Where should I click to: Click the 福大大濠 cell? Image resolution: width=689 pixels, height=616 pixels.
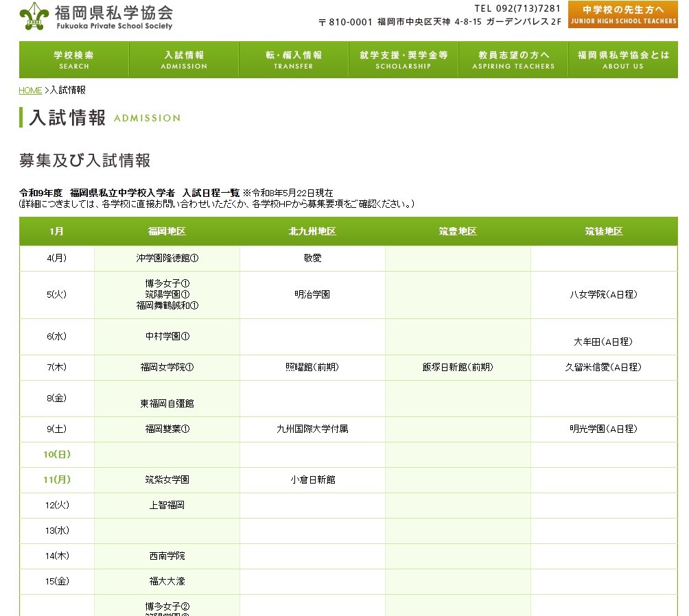[167, 582]
